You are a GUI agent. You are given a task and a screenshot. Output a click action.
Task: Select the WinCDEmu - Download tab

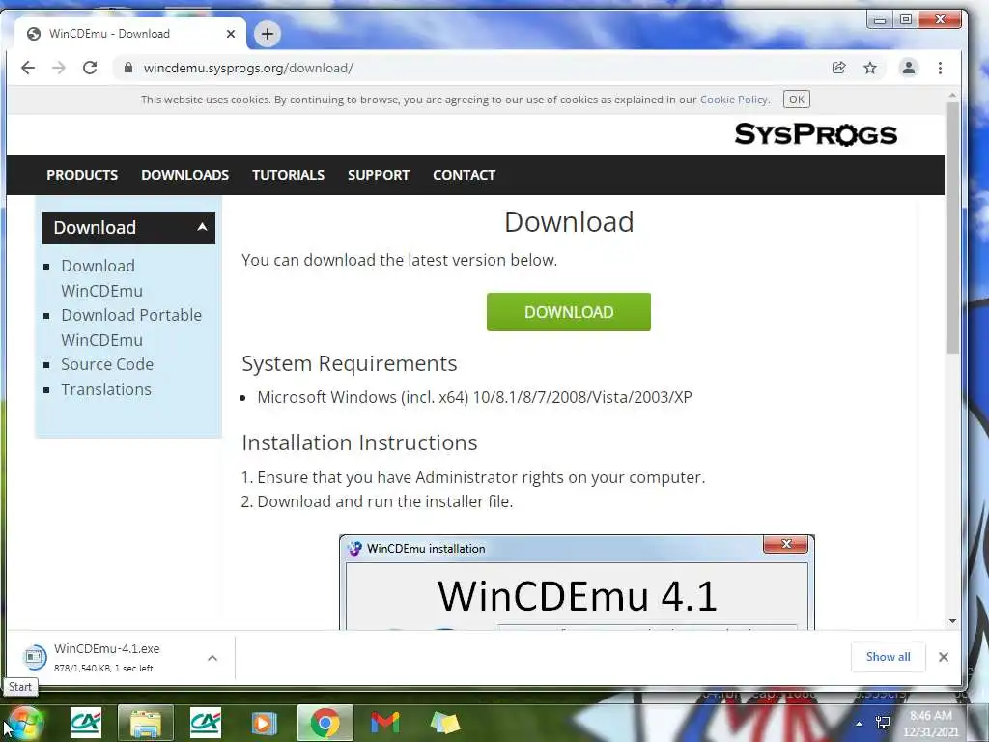coord(130,34)
